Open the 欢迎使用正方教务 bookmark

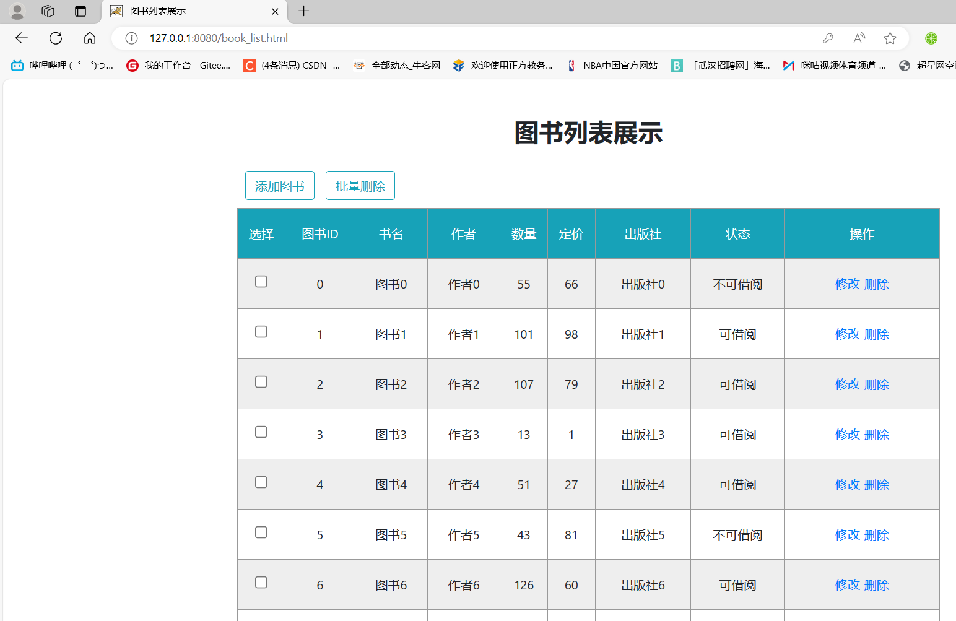pyautogui.click(x=503, y=66)
